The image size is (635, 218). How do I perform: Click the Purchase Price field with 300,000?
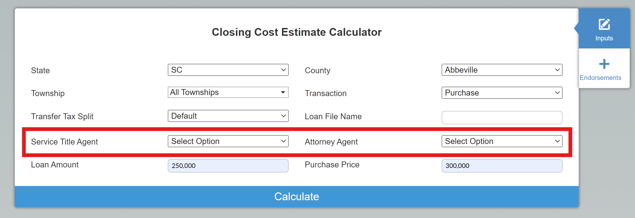pos(502,166)
